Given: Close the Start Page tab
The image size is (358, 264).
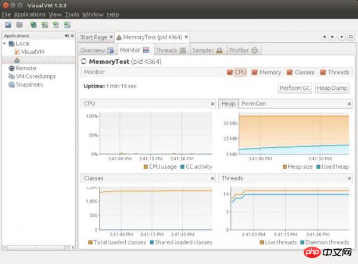Looking at the screenshot, I should pyautogui.click(x=111, y=37).
